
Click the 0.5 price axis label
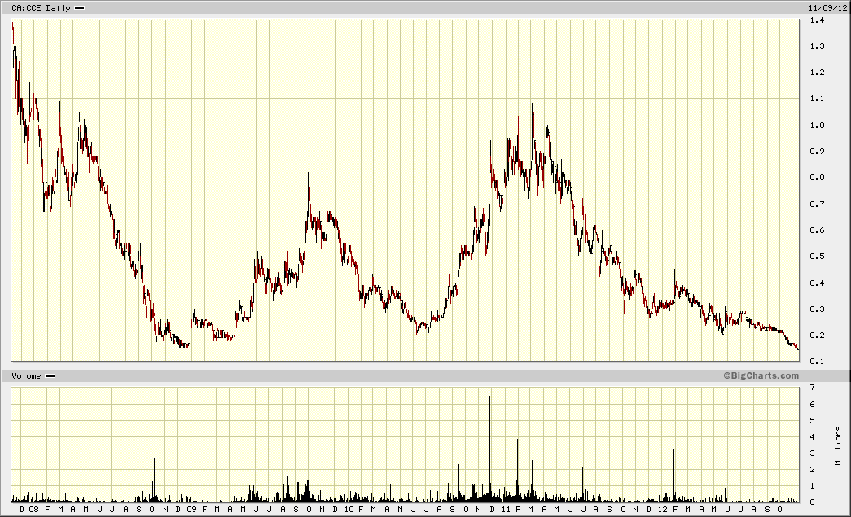pos(818,256)
